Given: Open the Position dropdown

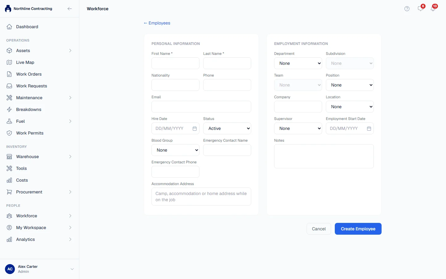Looking at the screenshot, I should pos(350,85).
